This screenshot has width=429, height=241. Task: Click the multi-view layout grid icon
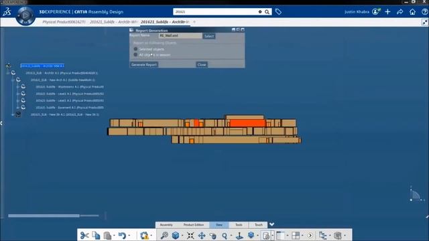(296, 235)
